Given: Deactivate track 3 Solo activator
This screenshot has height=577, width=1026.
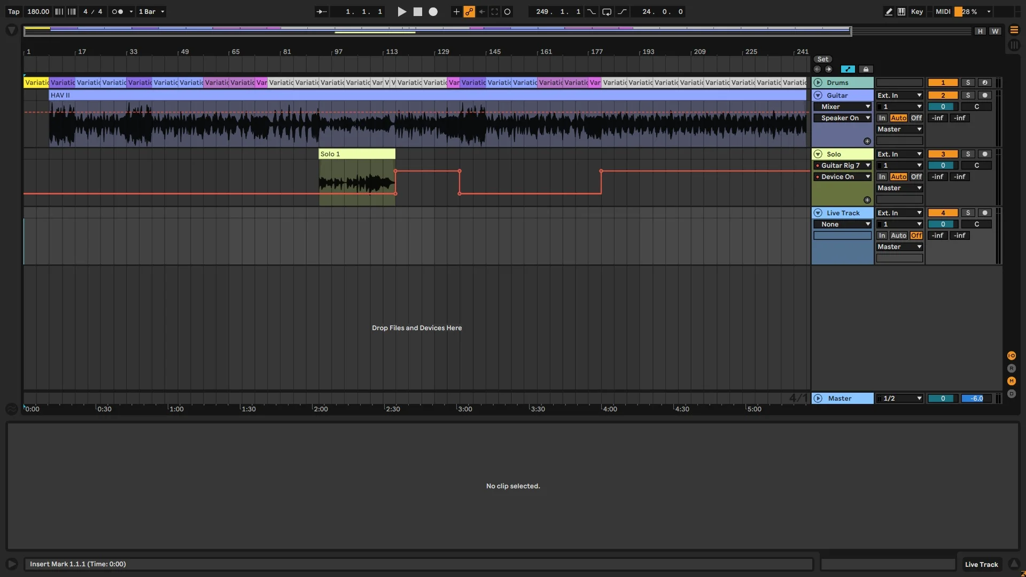Looking at the screenshot, I should (943, 154).
